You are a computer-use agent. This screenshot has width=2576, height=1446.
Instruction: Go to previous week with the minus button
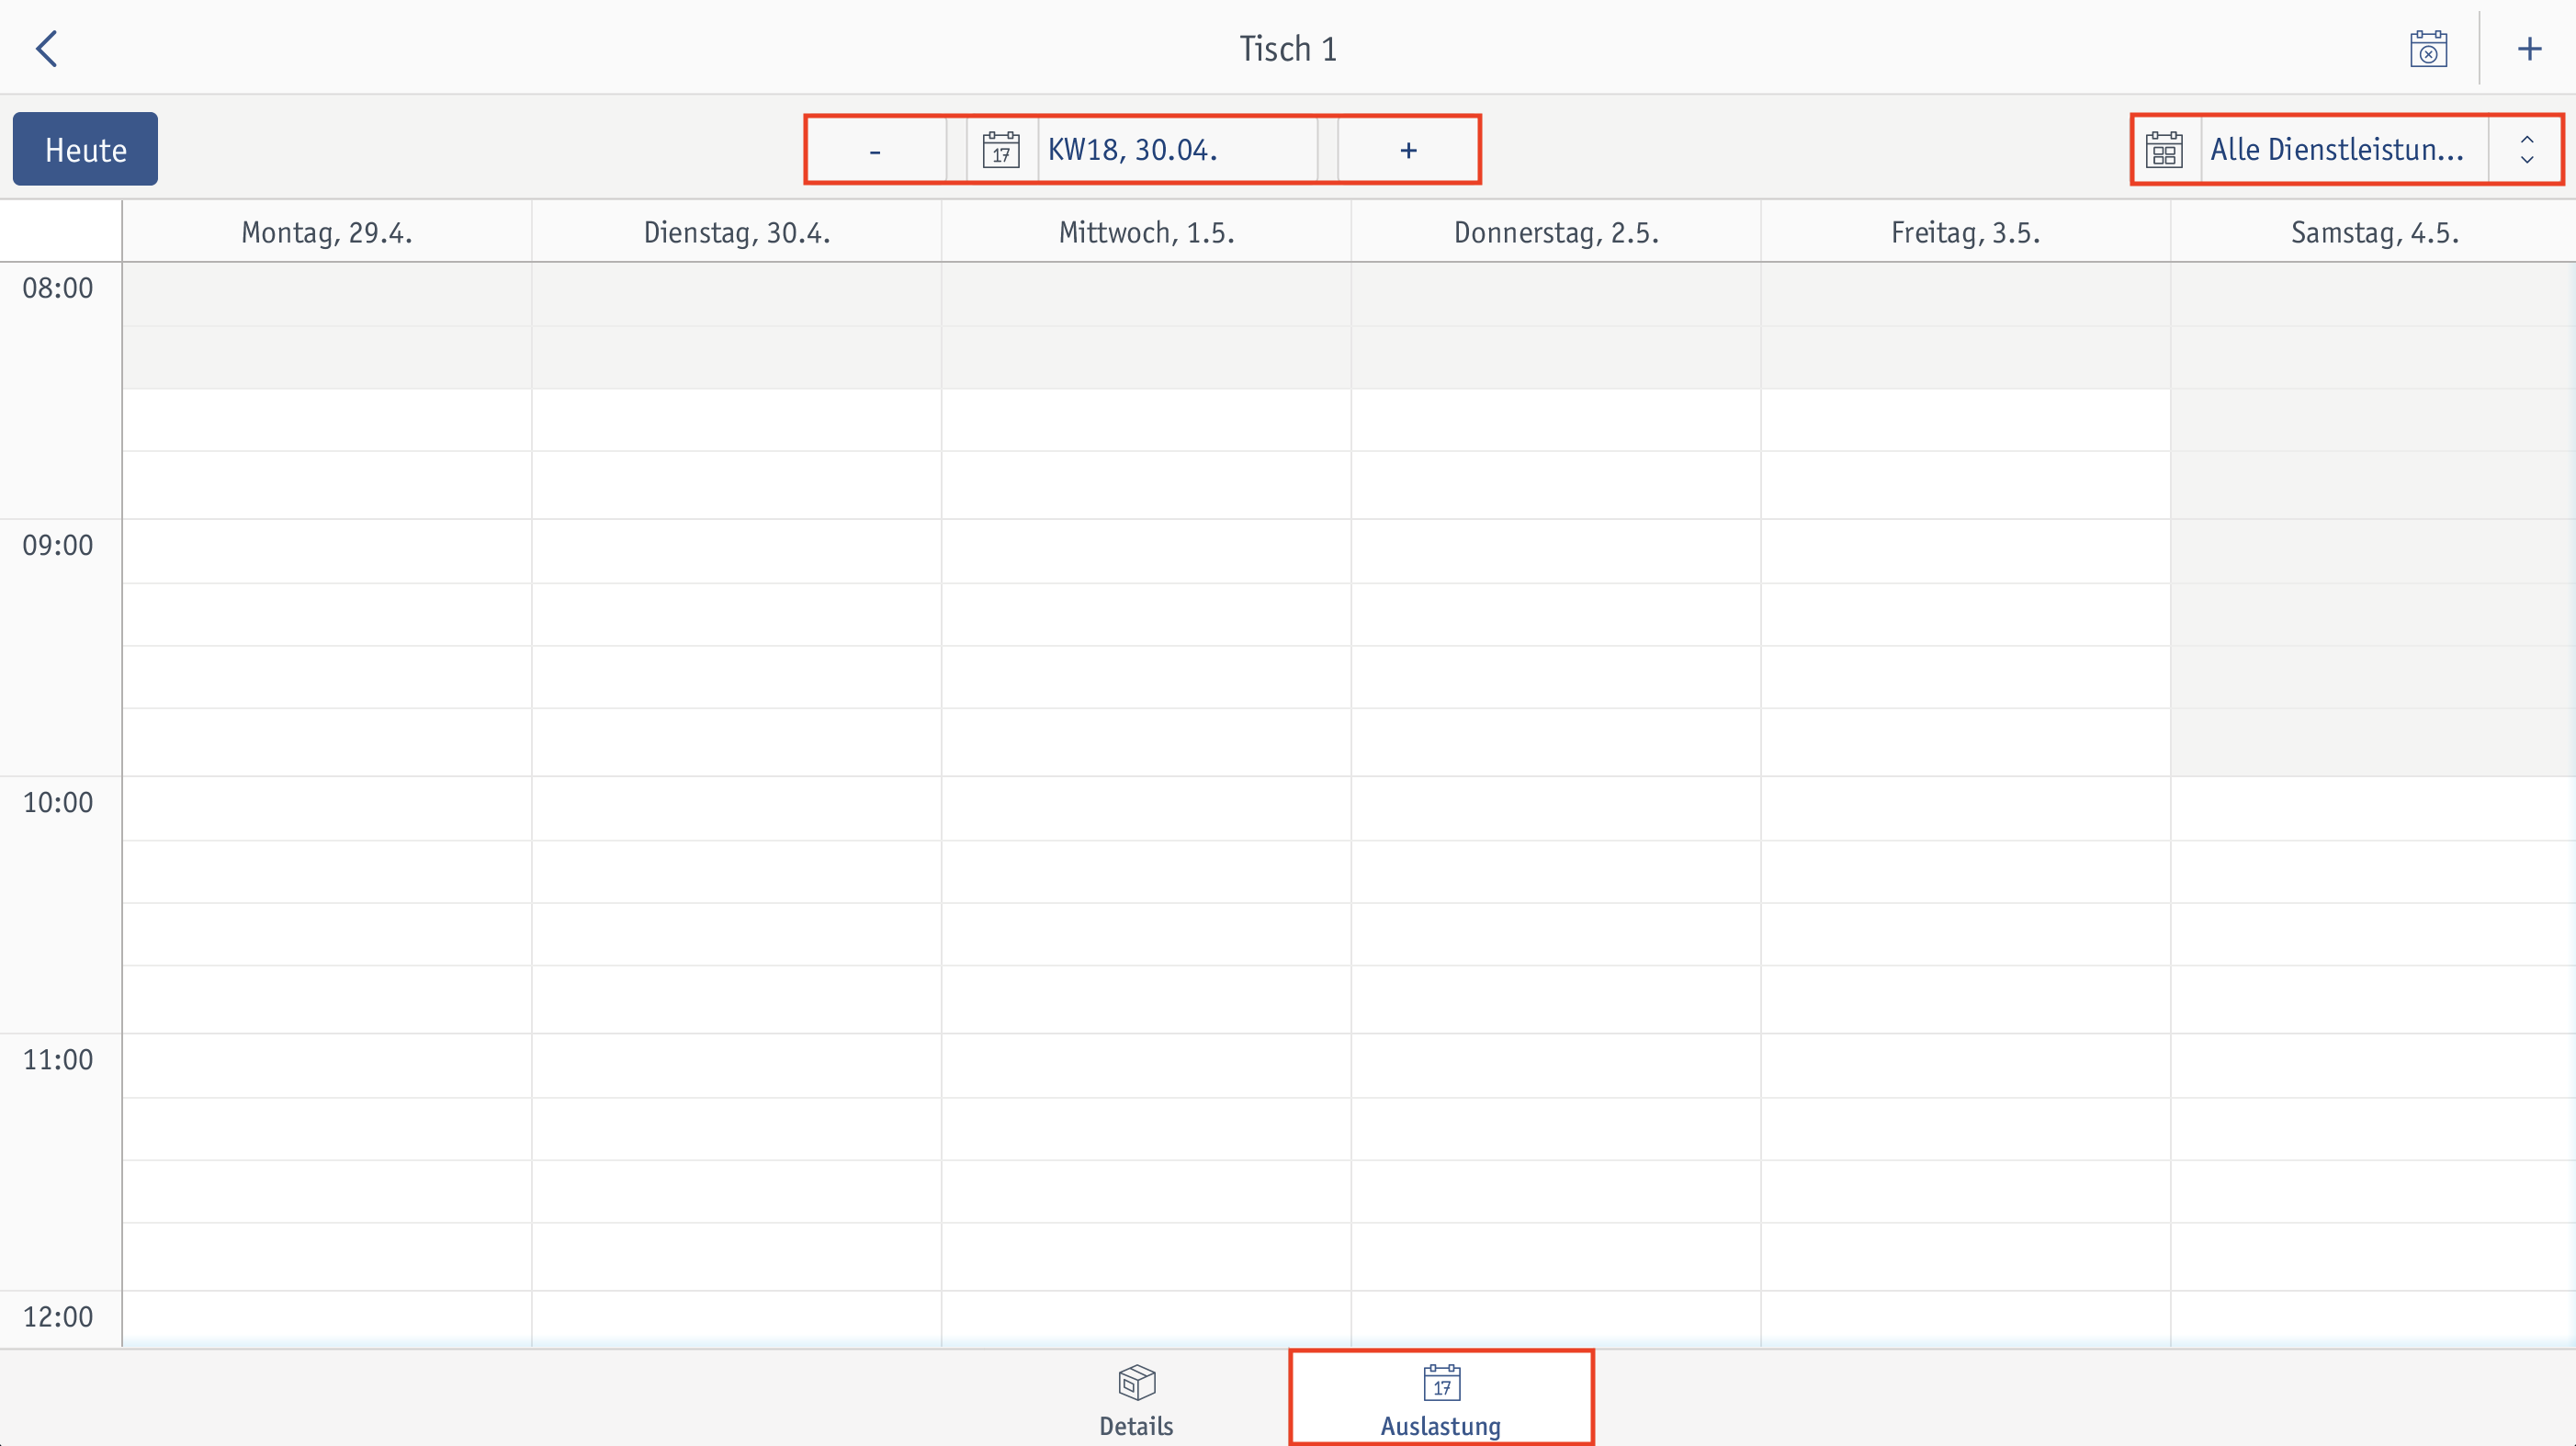click(x=875, y=150)
